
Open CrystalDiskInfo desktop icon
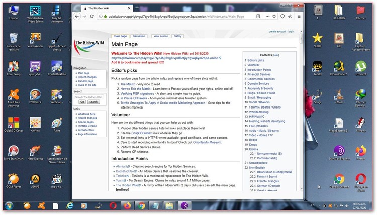(x=57, y=68)
